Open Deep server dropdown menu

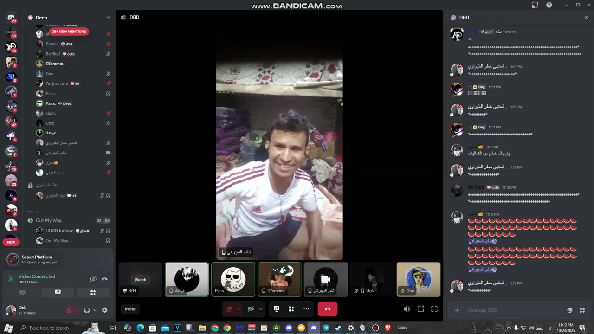click(108, 18)
